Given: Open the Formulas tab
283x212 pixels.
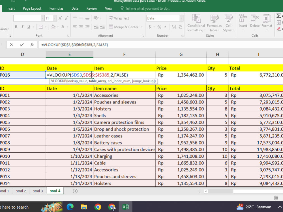Looking at the screenshot, I should (x=56, y=8).
